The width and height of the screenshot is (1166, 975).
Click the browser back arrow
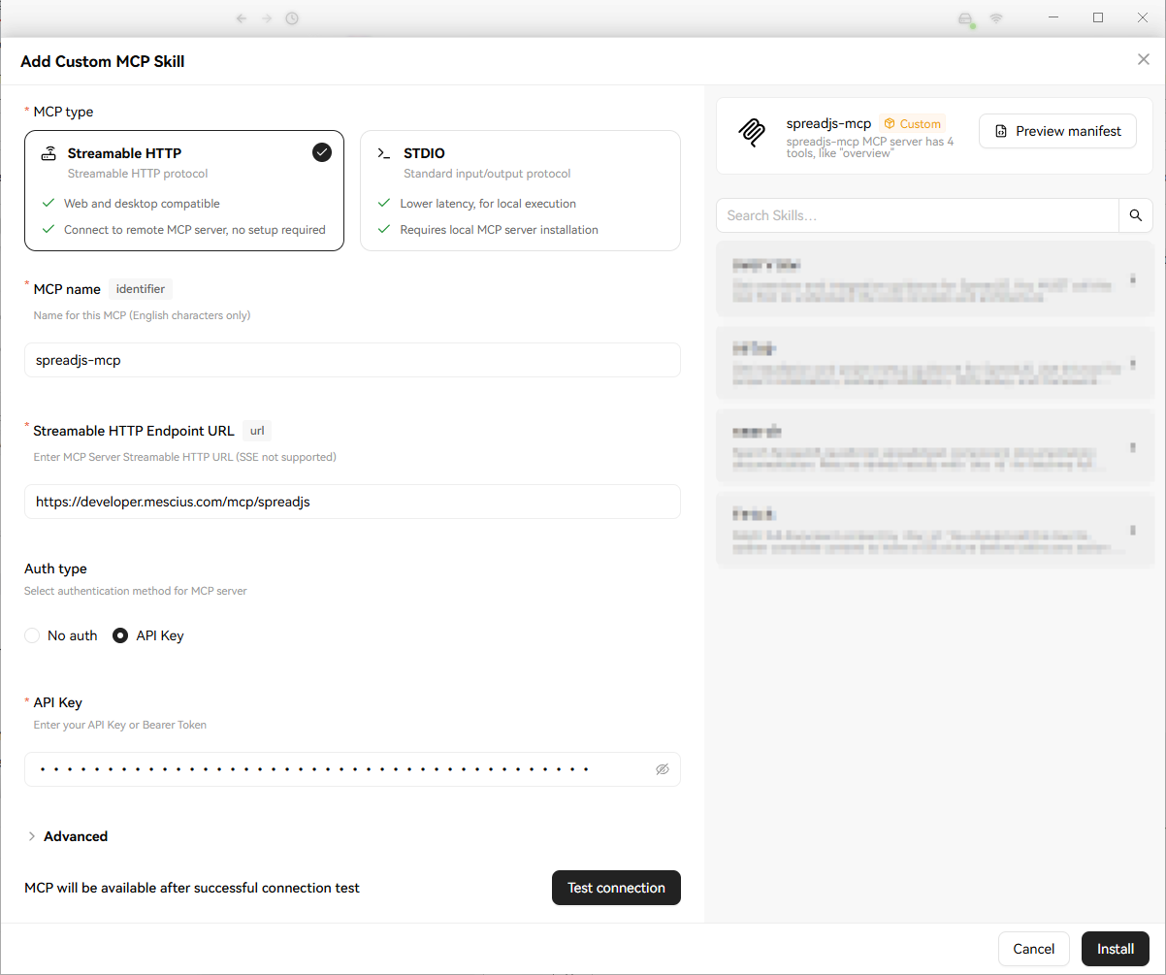point(242,18)
